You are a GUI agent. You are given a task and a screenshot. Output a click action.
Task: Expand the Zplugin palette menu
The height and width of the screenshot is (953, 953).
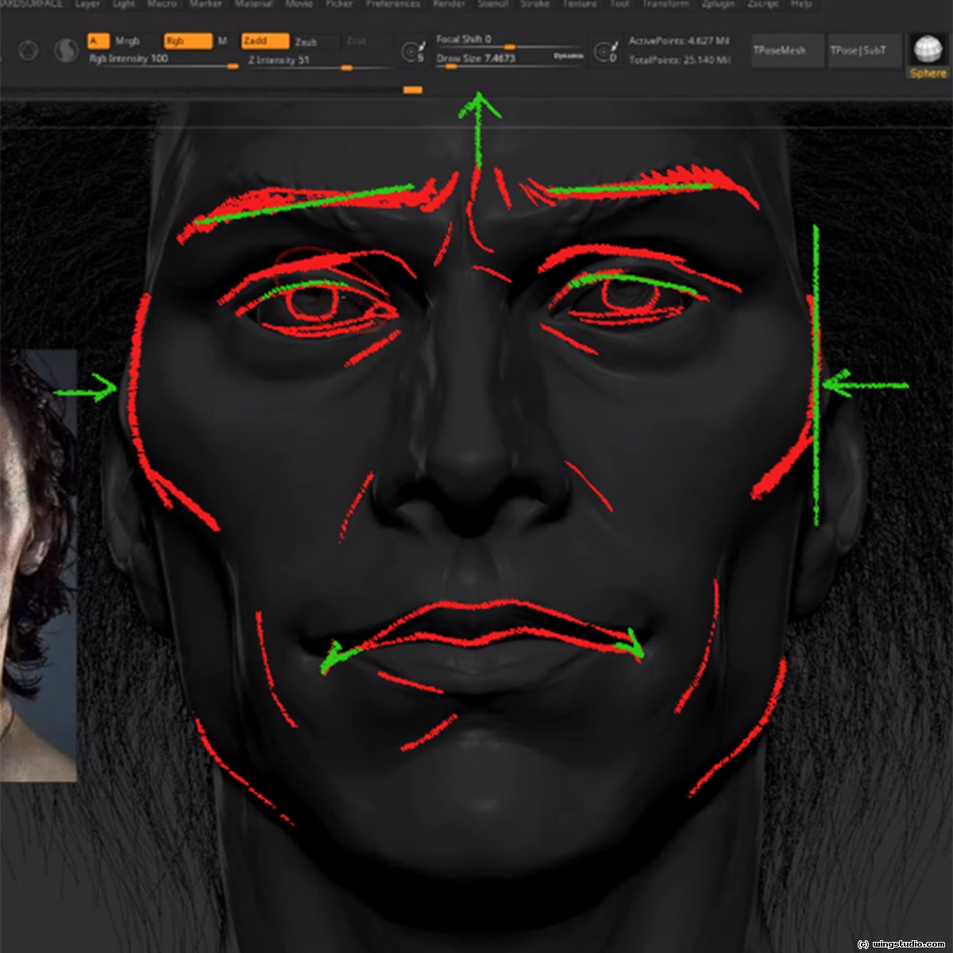pos(718,4)
